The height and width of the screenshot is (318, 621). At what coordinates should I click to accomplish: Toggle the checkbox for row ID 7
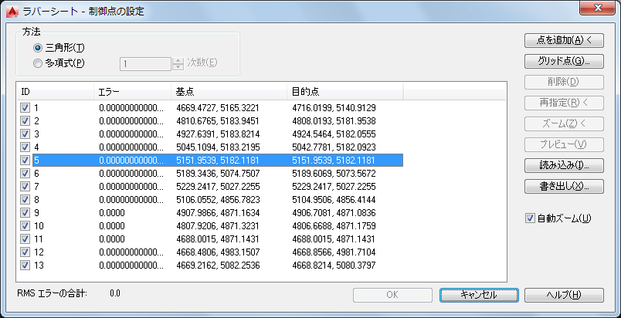pyautogui.click(x=25, y=186)
